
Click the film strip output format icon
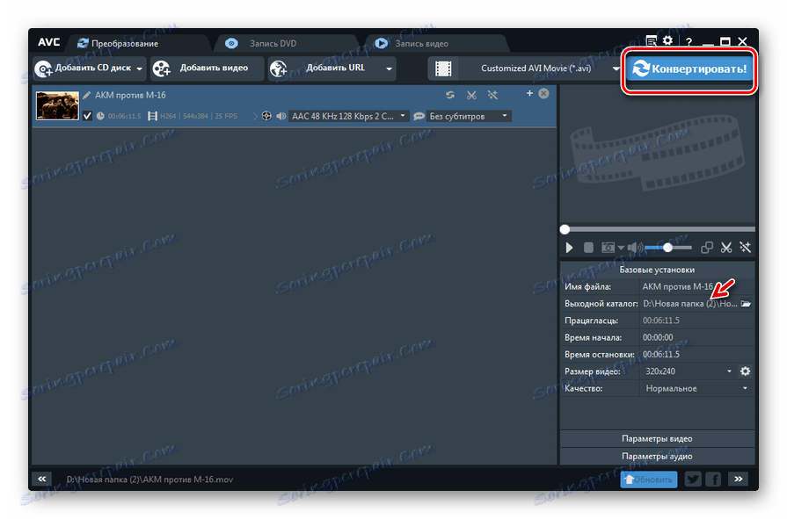[443, 68]
